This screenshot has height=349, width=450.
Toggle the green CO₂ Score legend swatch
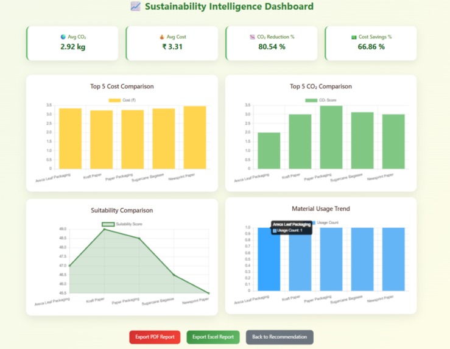[x=311, y=100]
